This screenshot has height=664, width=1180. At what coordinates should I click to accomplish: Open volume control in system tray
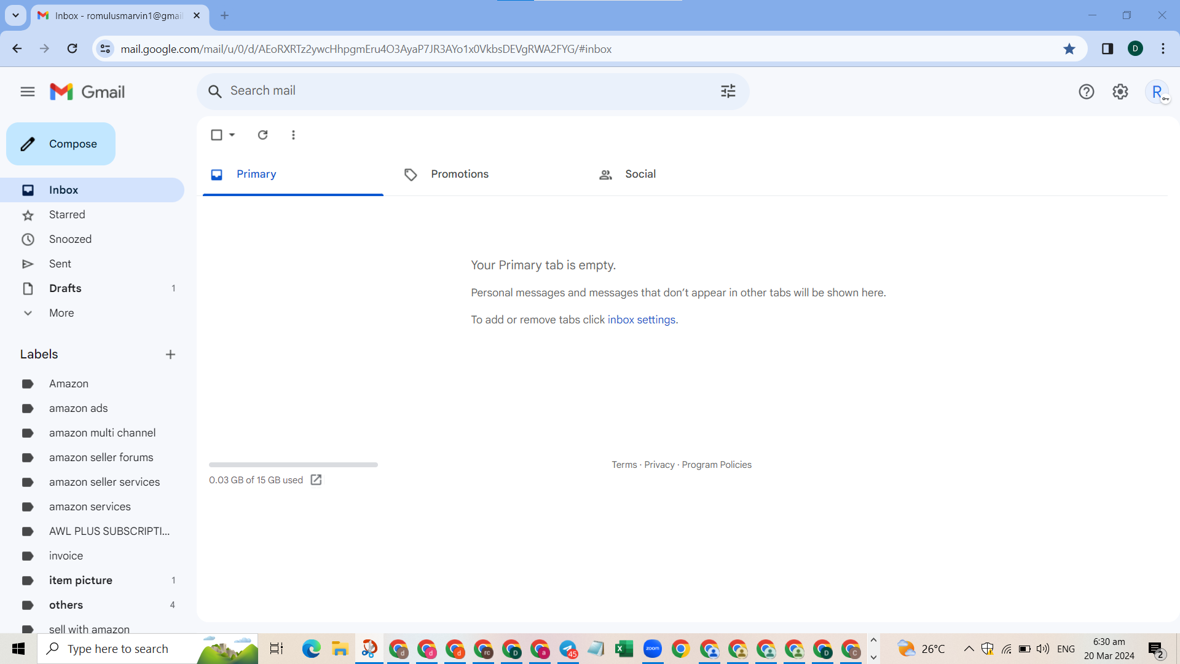[1043, 649]
